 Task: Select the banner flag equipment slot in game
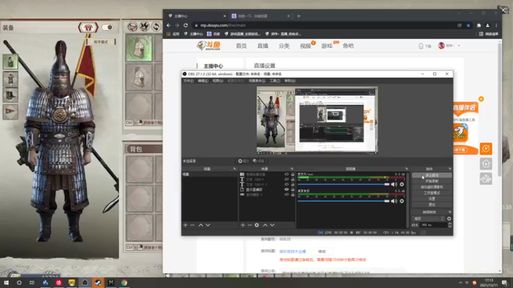pyautogui.click(x=10, y=111)
